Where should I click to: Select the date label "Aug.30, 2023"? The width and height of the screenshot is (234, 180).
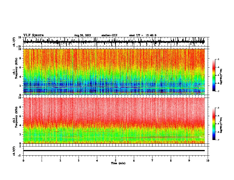coord(82,35)
